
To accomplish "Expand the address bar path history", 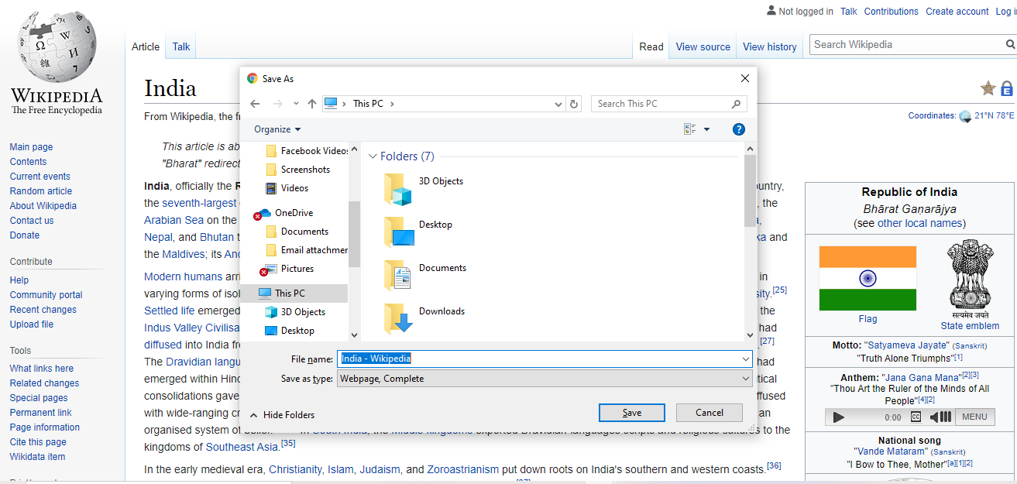I will tap(559, 104).
